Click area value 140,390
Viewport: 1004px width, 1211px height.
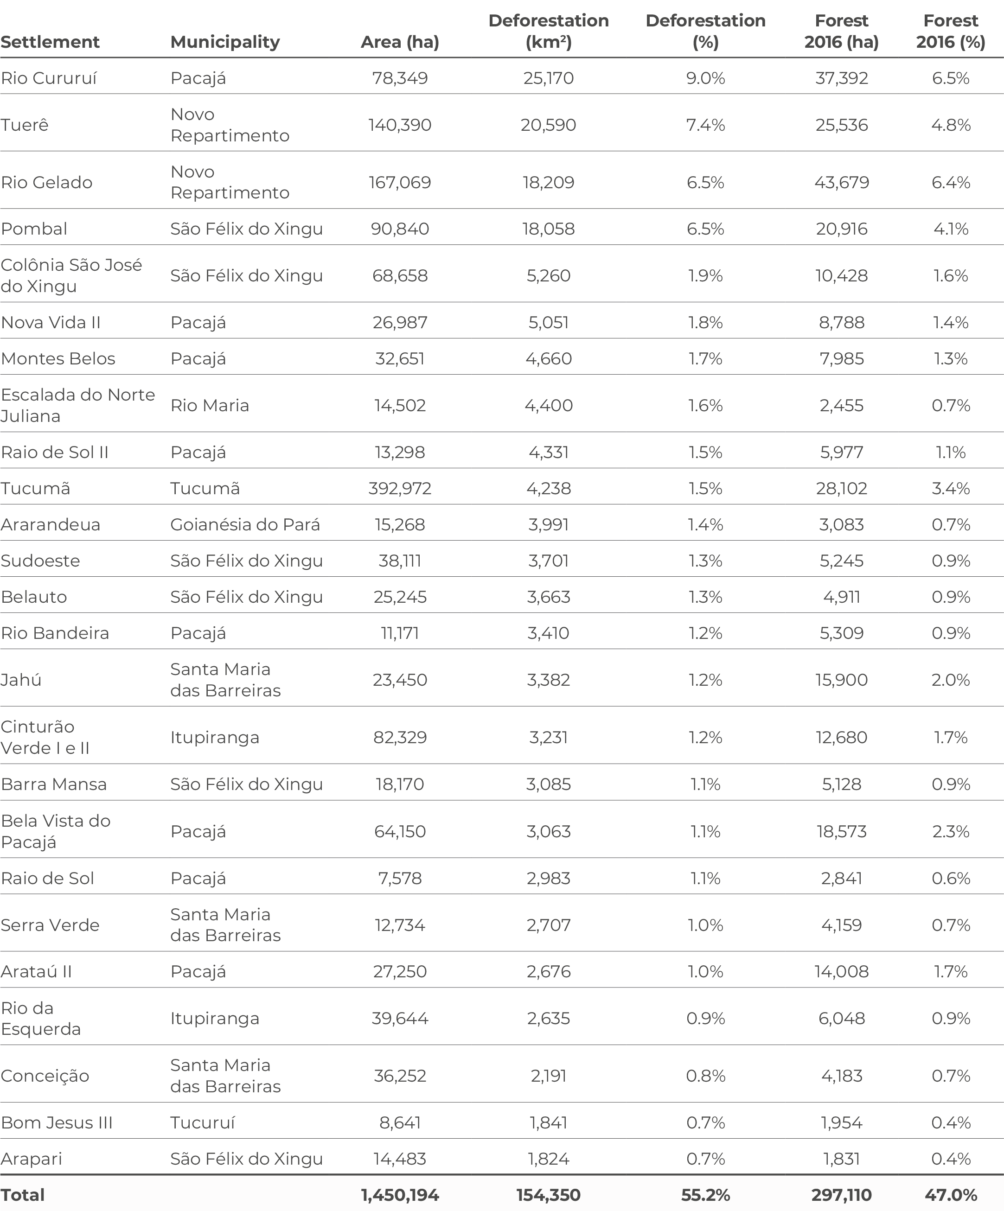[x=400, y=125]
